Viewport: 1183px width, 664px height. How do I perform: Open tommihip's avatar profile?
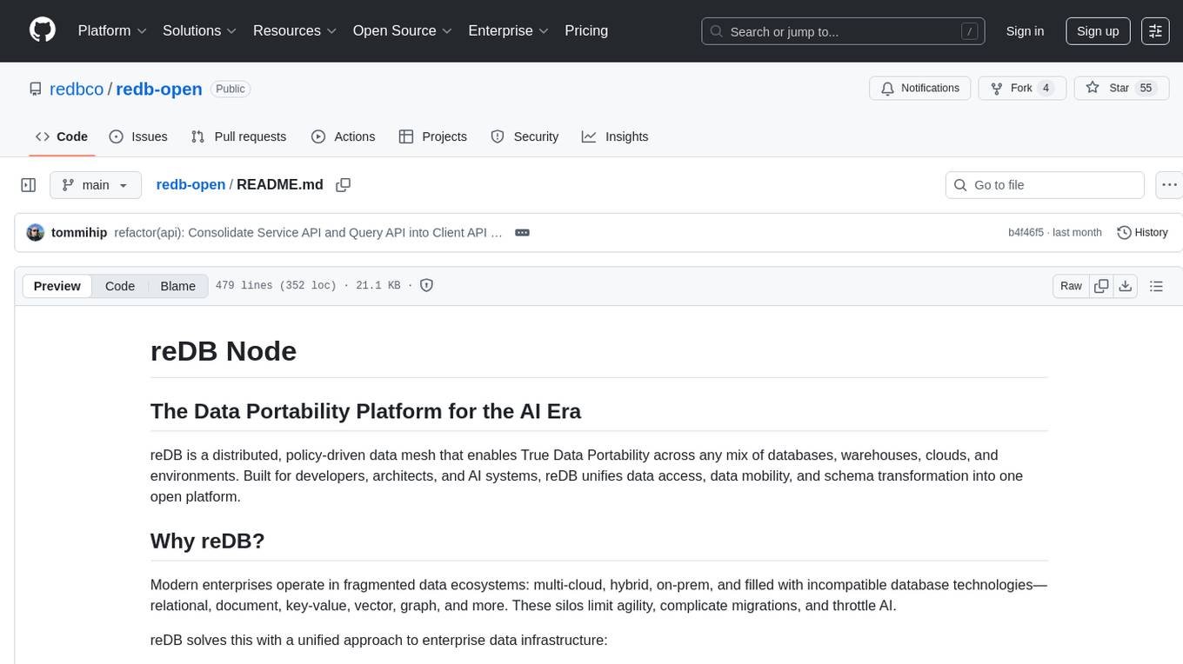click(x=36, y=232)
